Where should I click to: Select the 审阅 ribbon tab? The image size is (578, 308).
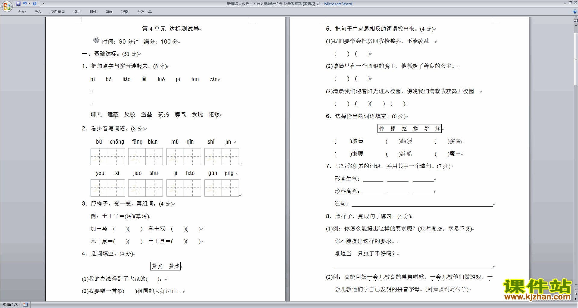(109, 12)
